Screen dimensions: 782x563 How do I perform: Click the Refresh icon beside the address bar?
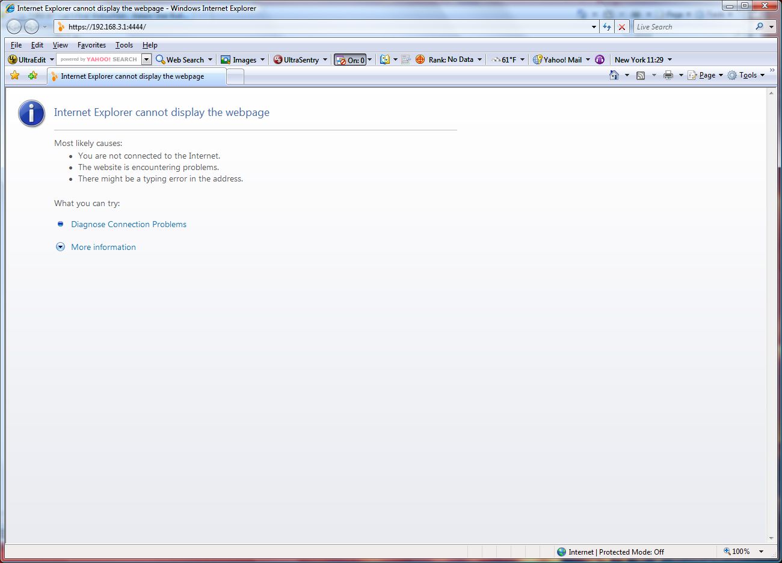607,27
